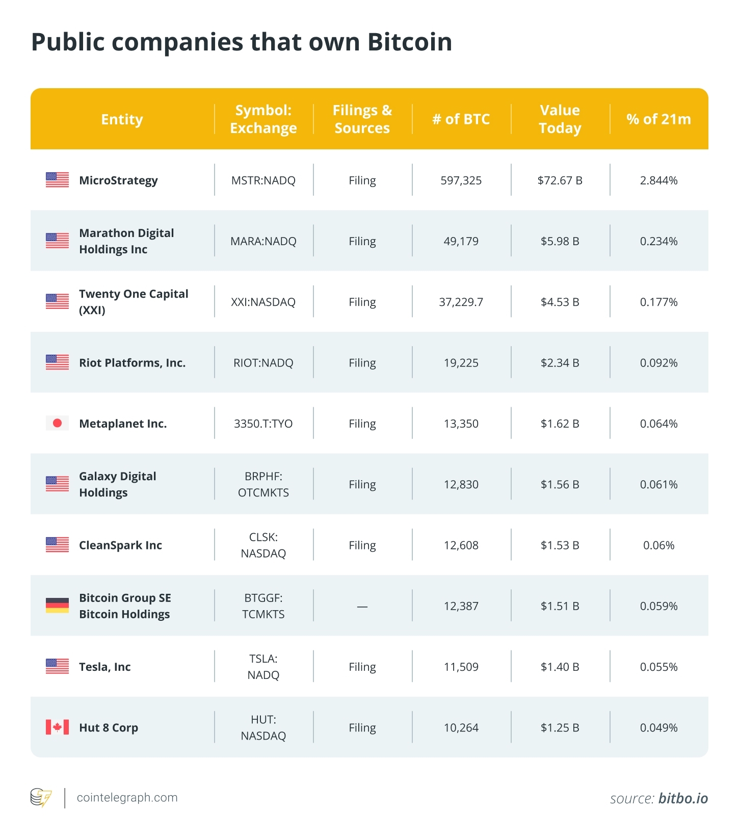This screenshot has width=739, height=839.
Task: Click the Entity column header
Action: click(x=122, y=119)
